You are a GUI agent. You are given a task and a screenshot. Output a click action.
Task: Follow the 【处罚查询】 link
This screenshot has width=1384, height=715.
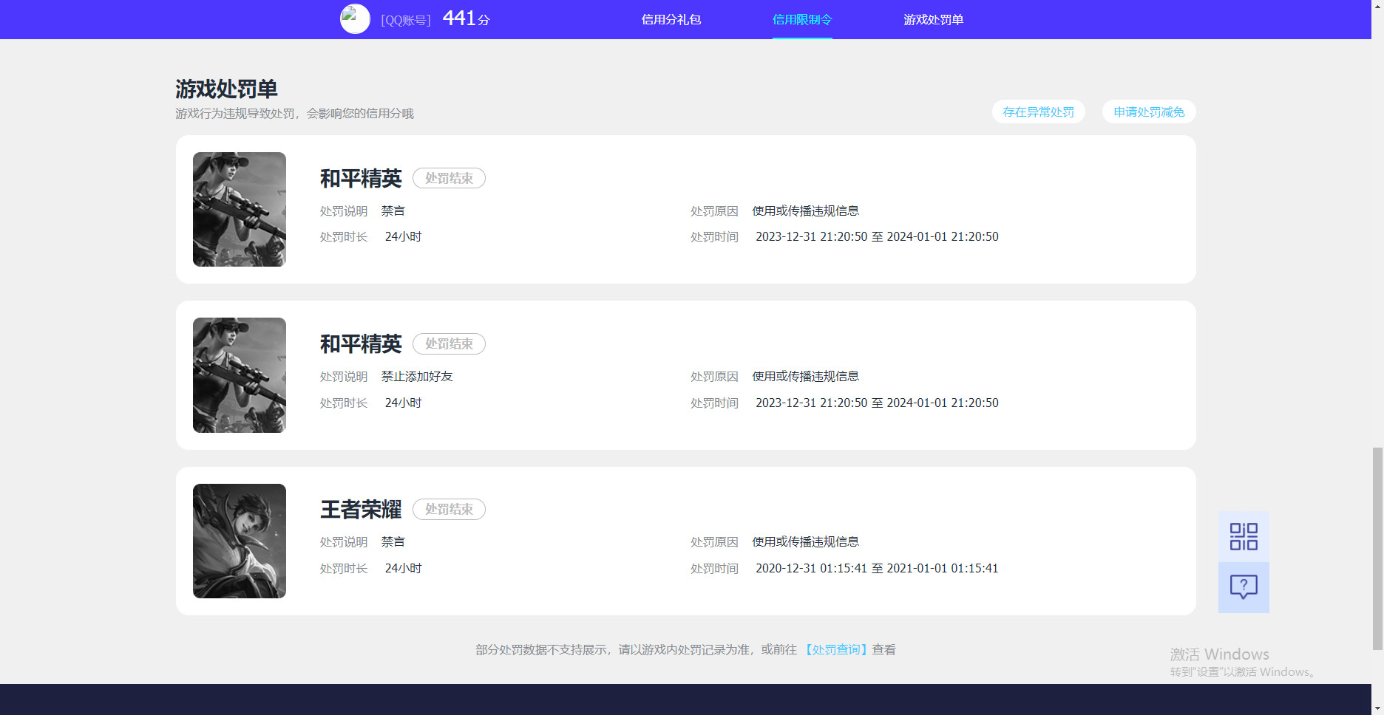click(836, 650)
